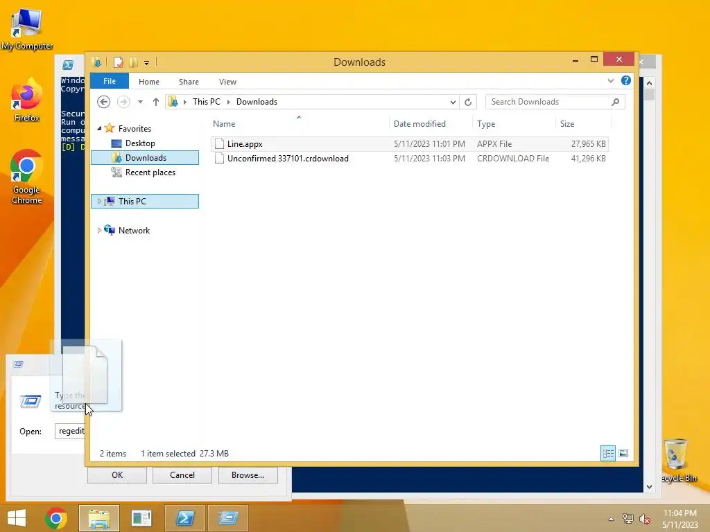Image resolution: width=710 pixels, height=532 pixels.
Task: Click the crdownload file icon
Action: 219,159
